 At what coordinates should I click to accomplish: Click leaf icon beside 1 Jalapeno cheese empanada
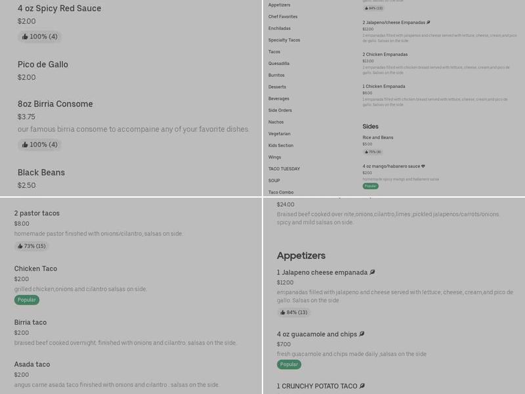point(372,273)
